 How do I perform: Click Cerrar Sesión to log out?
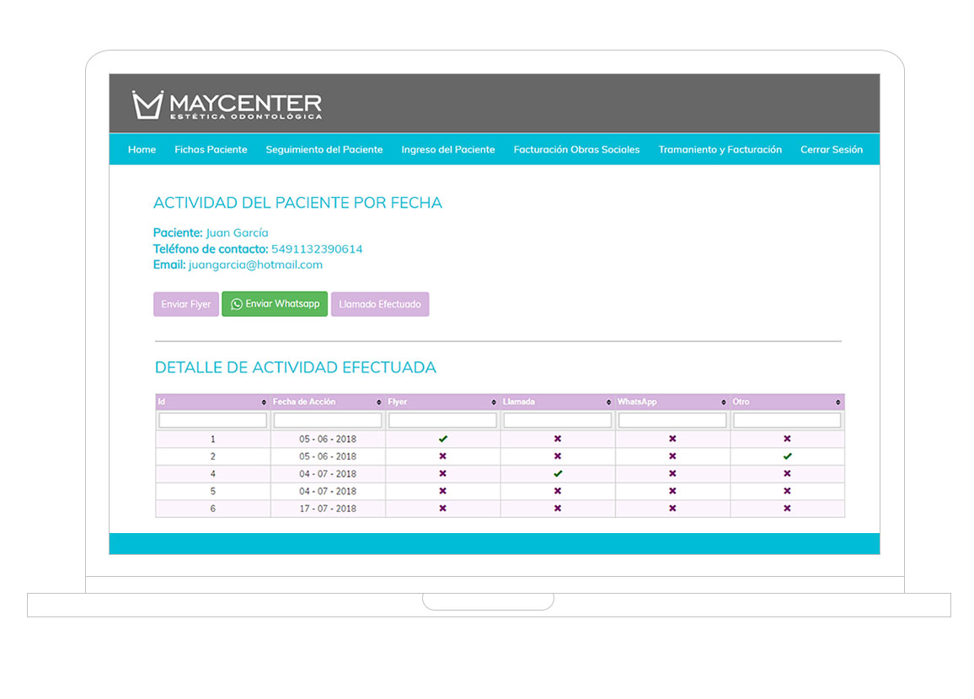click(x=831, y=150)
